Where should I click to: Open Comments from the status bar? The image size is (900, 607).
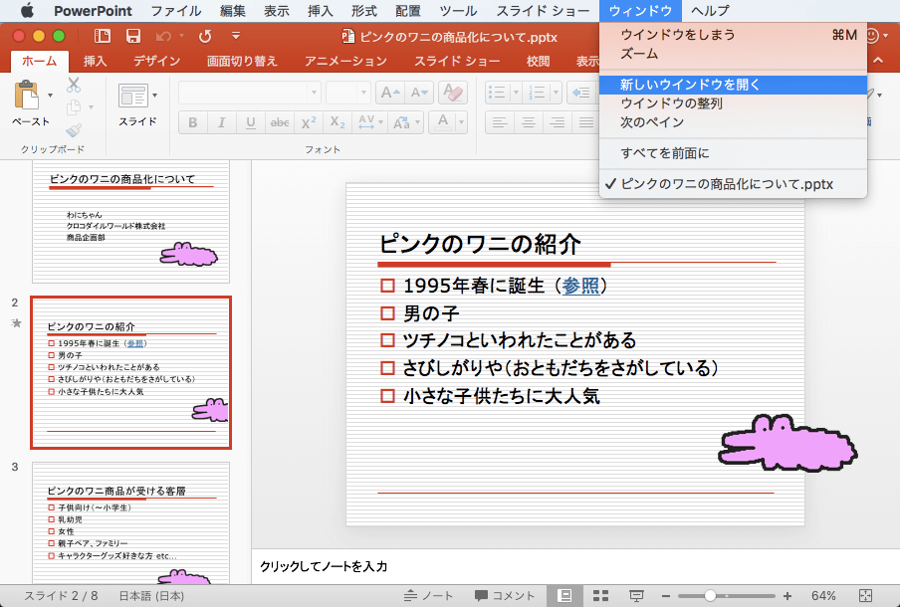505,595
